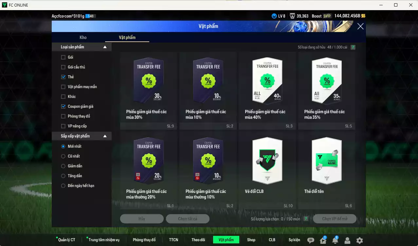Open the profile person icon
Viewport: 418px width, 246px height.
(x=347, y=239)
